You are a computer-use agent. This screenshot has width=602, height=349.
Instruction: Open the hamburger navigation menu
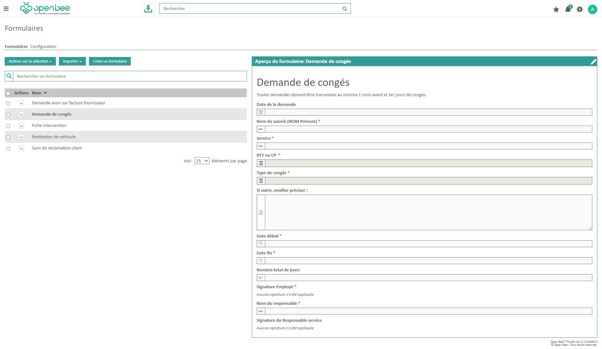(x=6, y=9)
